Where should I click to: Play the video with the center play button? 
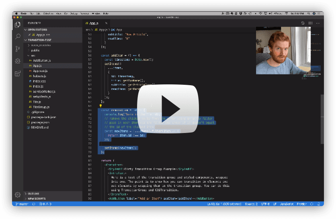pyautogui.click(x=168, y=109)
